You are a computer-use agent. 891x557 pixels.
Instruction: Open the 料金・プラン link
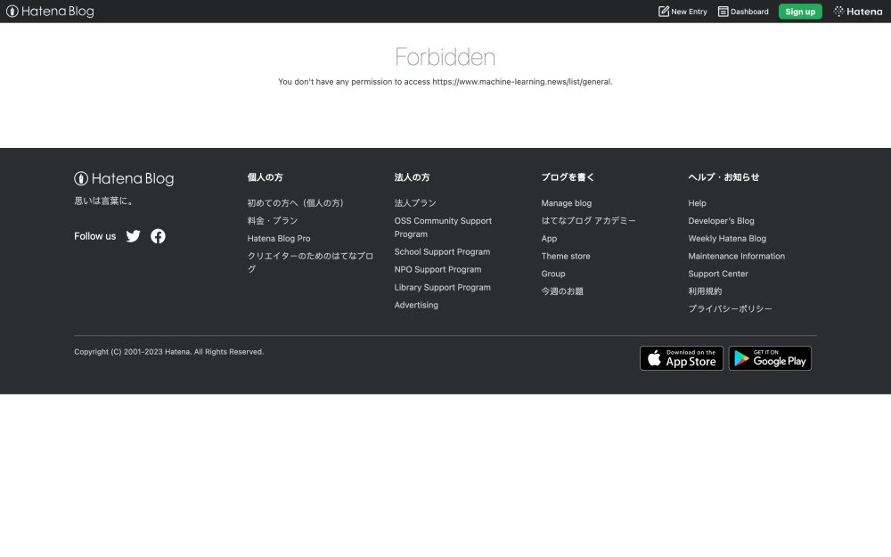coord(273,221)
